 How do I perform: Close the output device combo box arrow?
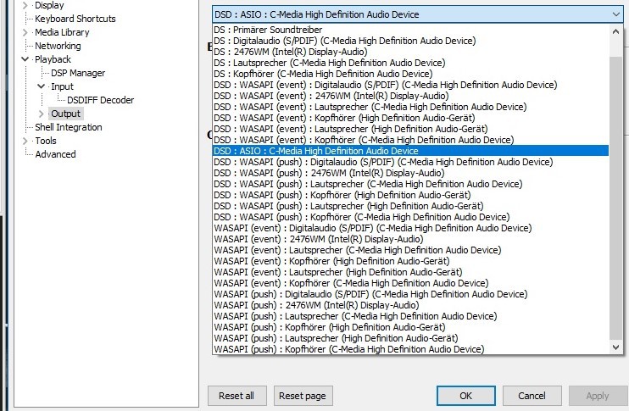click(x=615, y=14)
